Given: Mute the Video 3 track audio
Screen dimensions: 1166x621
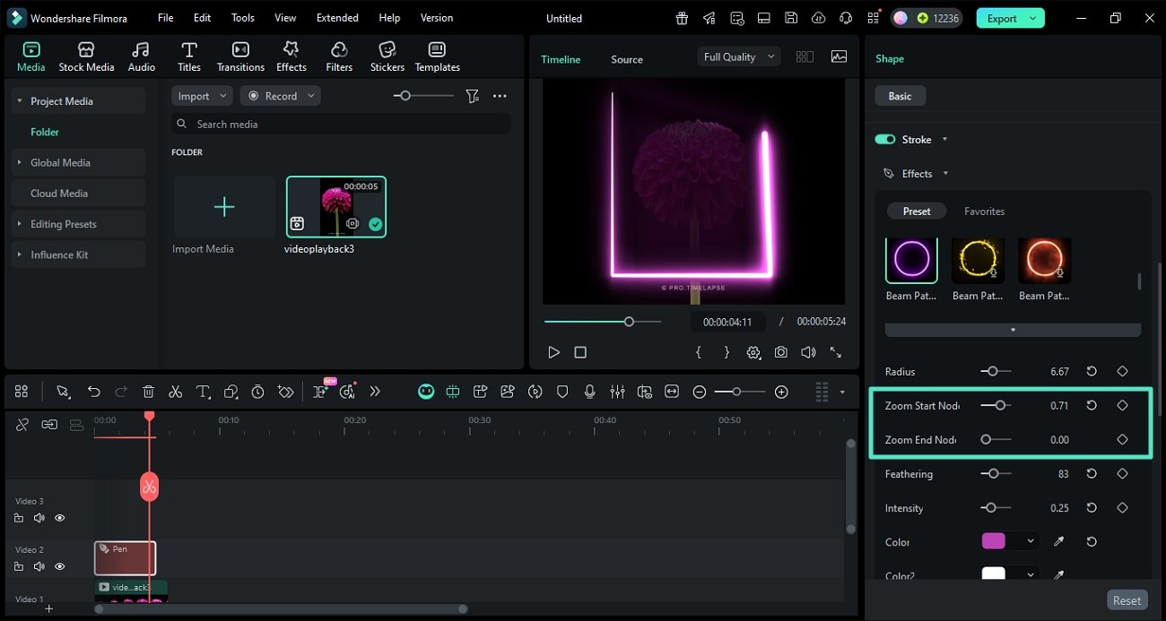Looking at the screenshot, I should click(x=39, y=518).
